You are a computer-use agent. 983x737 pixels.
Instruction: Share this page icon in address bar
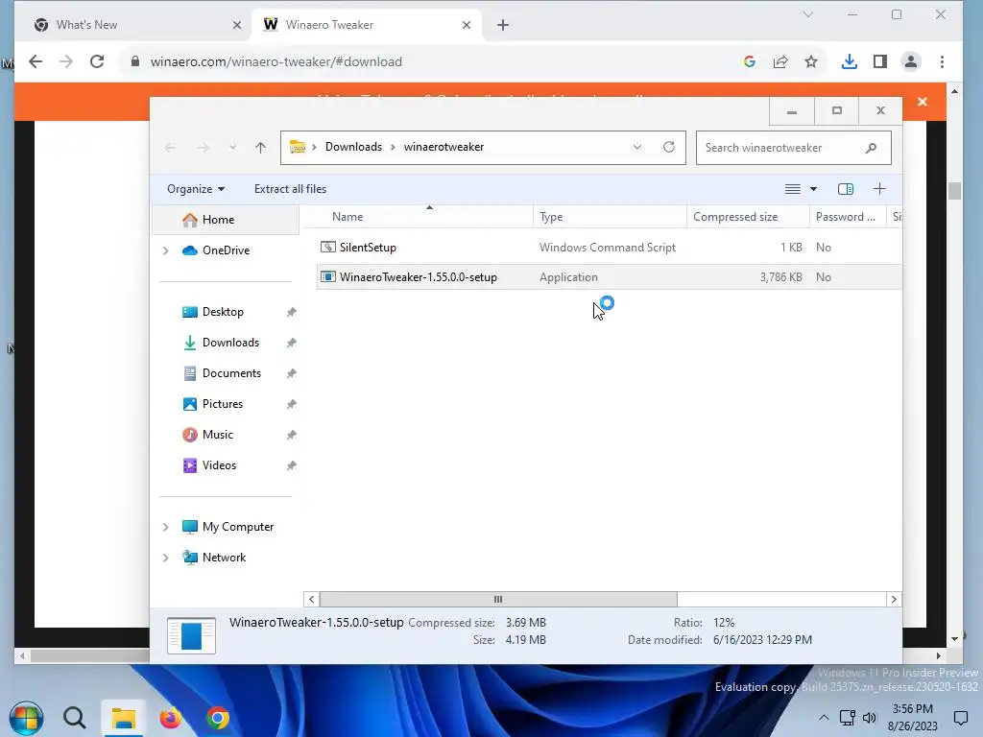pyautogui.click(x=780, y=61)
